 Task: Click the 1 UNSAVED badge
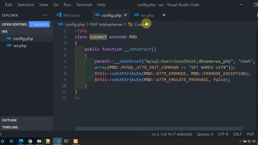click(40, 24)
